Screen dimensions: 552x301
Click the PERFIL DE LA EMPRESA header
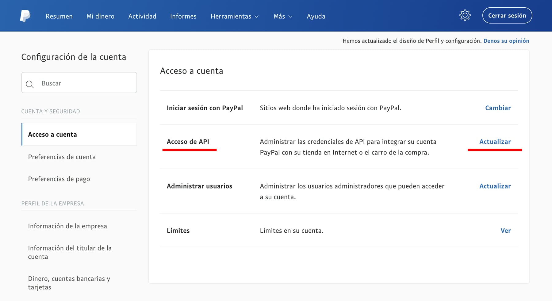click(52, 204)
